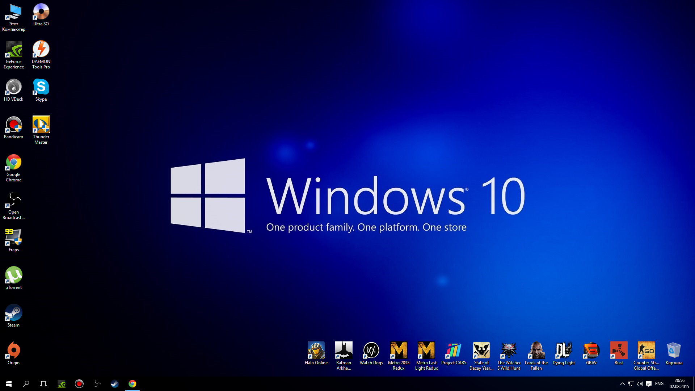This screenshot has width=695, height=391.
Task: Open Bandicam from the taskbar
Action: point(79,384)
